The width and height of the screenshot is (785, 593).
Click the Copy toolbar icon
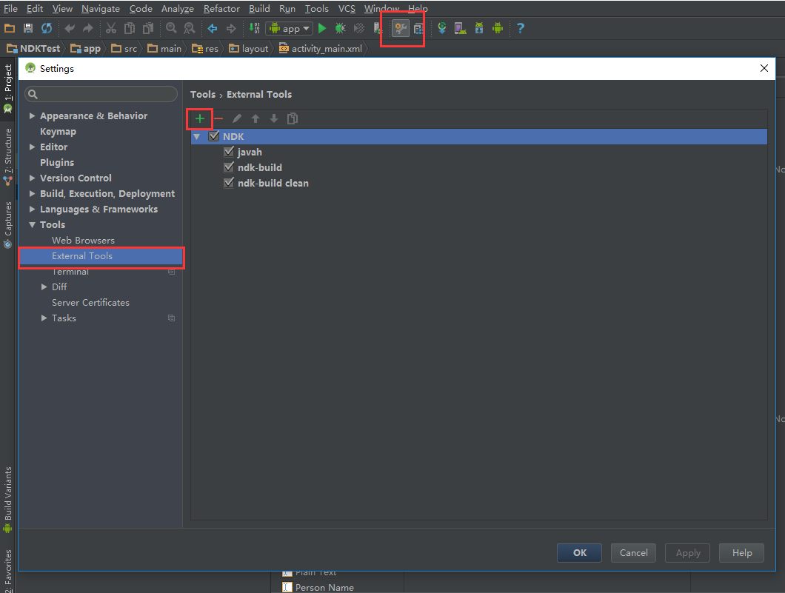coord(129,29)
